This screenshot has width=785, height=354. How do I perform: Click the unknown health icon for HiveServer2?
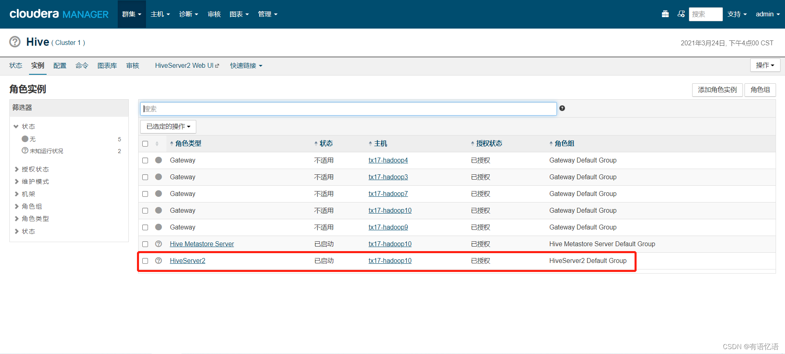coord(159,260)
